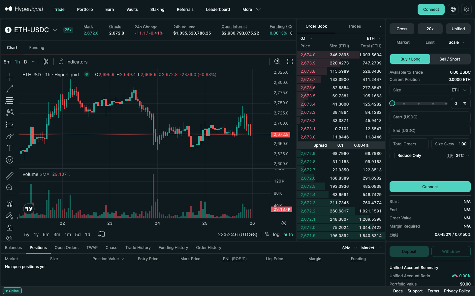
Task: Select the ruler measure tool
Action: pyautogui.click(x=10, y=176)
